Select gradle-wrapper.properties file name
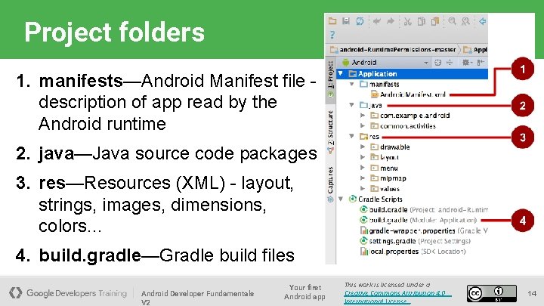 (413, 230)
